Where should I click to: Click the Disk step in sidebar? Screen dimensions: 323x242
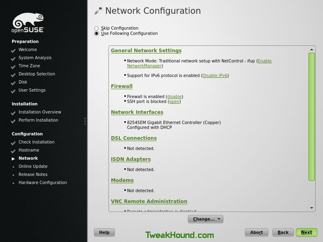pyautogui.click(x=23, y=82)
